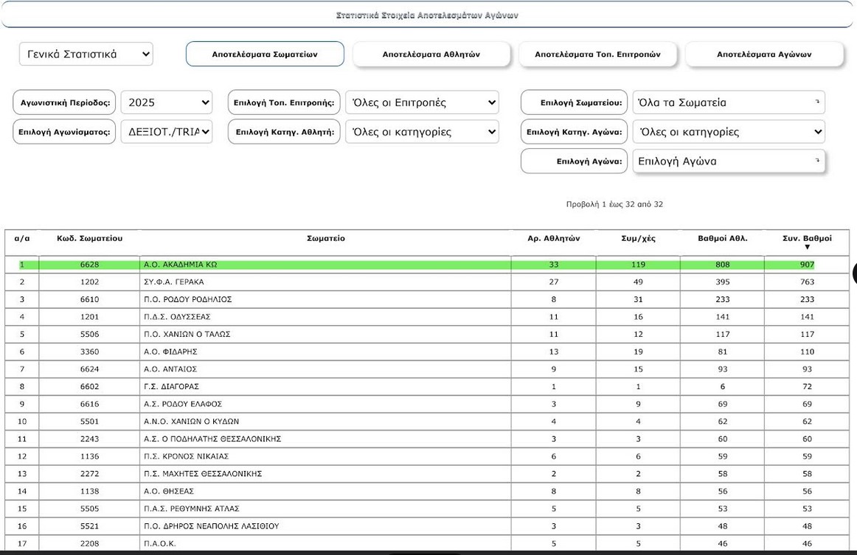The image size is (857, 555).
Task: Open the Όλα τα Σωματεία selector
Action: point(728,102)
